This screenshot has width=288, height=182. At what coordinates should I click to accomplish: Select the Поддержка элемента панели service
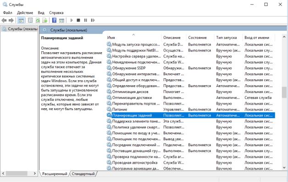[x=190, y=121]
